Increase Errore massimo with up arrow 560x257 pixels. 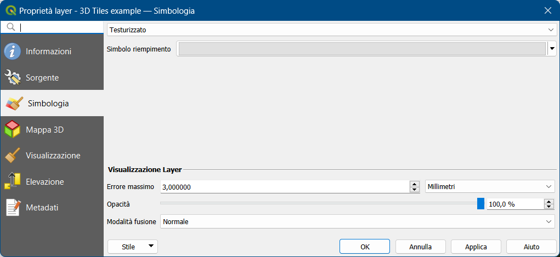tap(414, 184)
